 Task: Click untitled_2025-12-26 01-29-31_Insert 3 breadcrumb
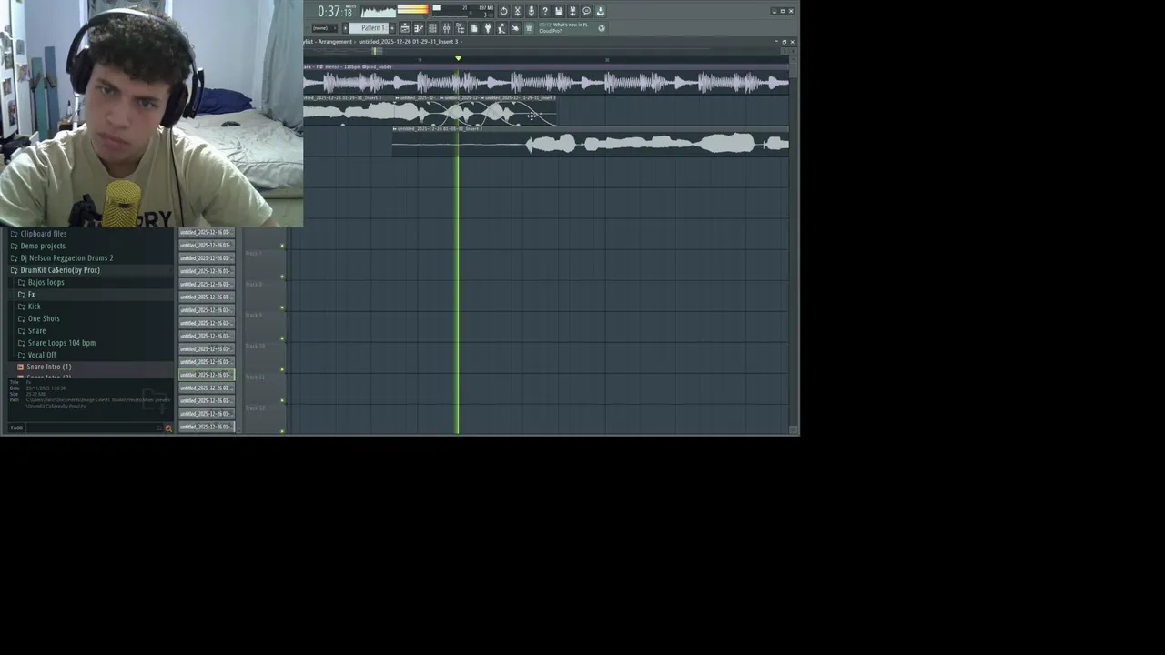click(408, 42)
